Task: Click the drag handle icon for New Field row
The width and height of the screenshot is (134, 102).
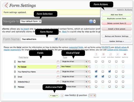Action: (x=15, y=62)
